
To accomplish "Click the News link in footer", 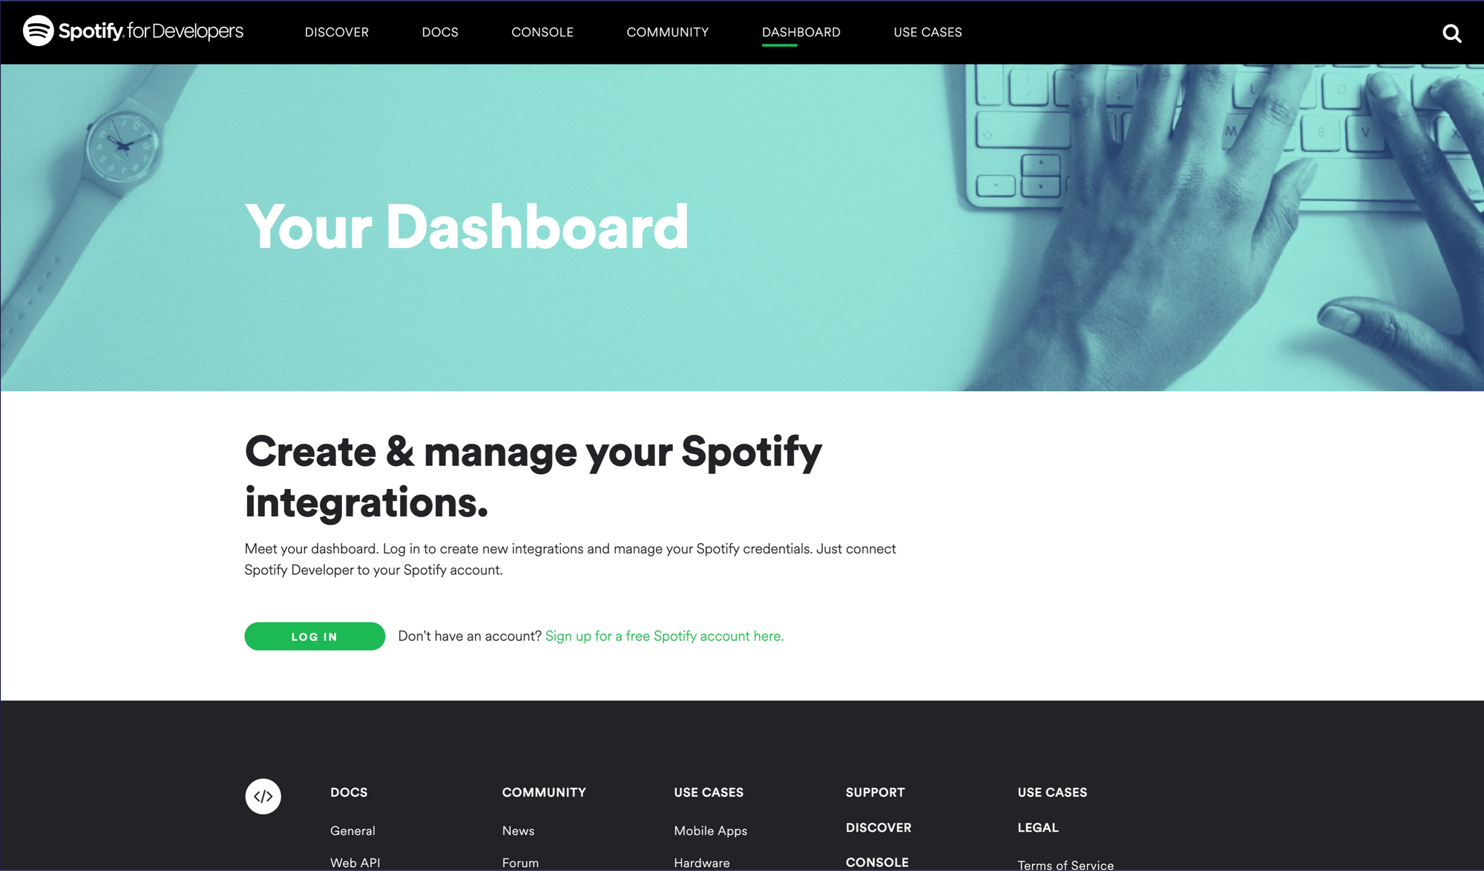I will click(x=517, y=829).
